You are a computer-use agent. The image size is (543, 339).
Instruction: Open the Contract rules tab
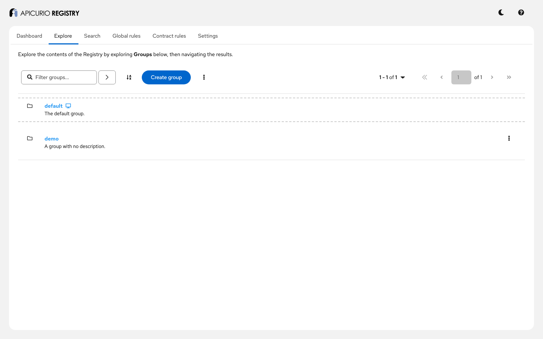(x=169, y=36)
